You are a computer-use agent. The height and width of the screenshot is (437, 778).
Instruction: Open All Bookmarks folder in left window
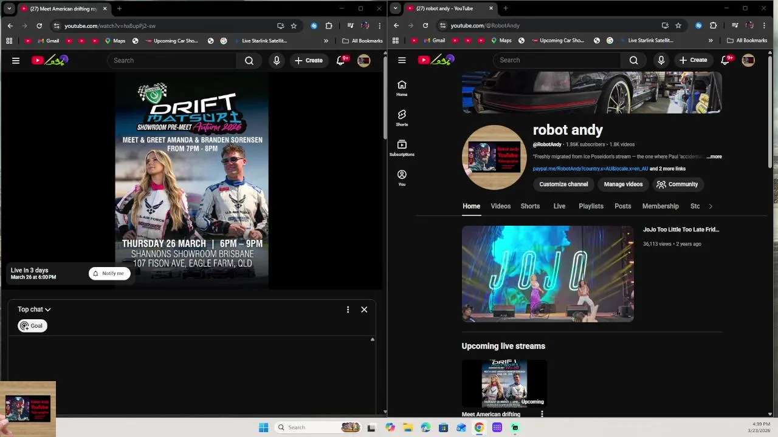(362, 41)
